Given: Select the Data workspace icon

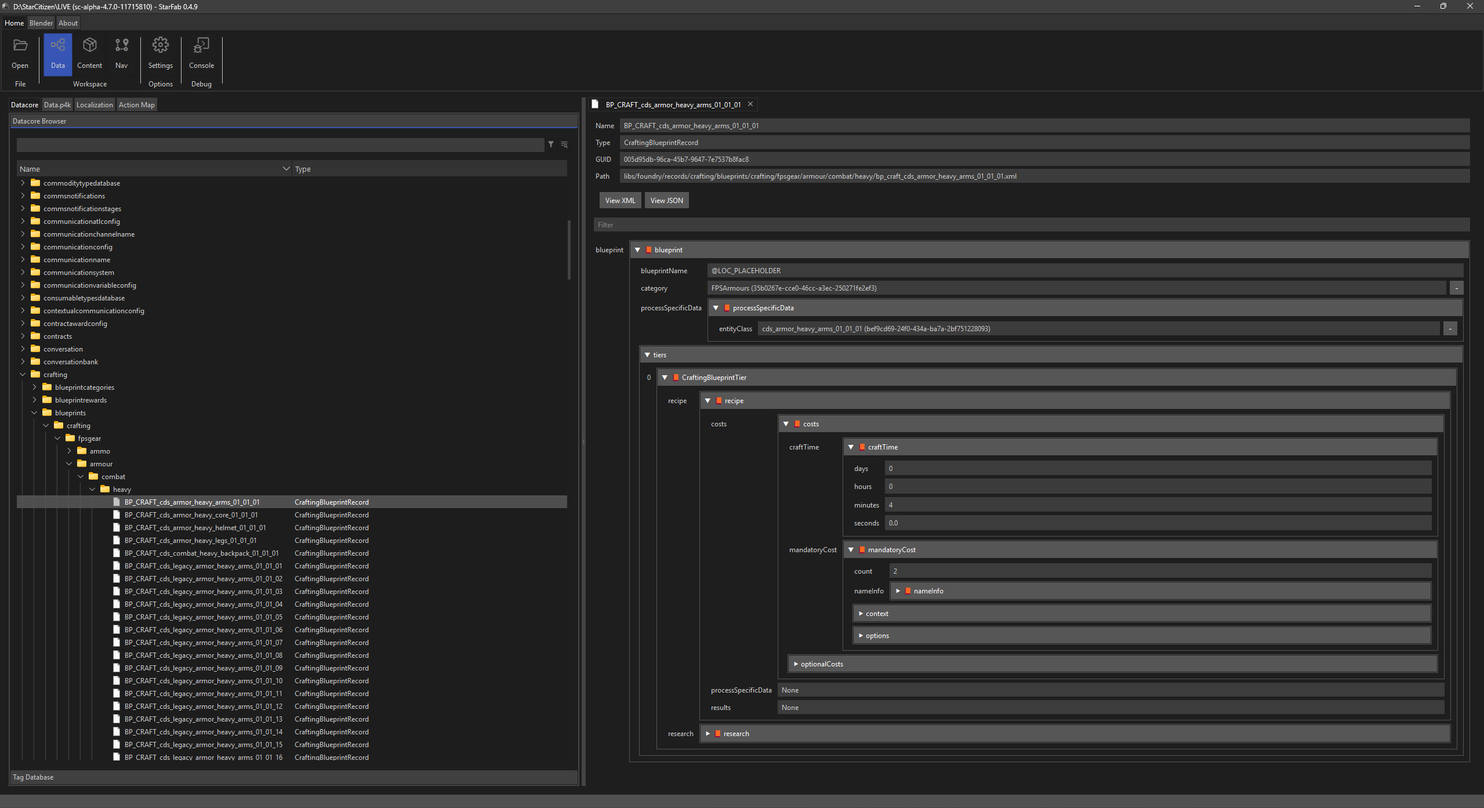Looking at the screenshot, I should (57, 45).
